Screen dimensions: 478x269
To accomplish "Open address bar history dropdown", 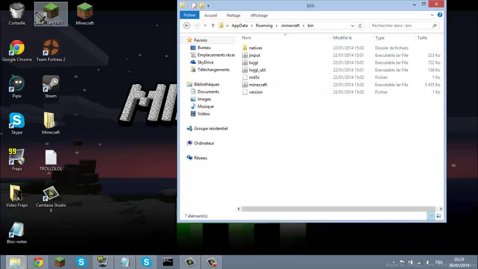I will [x=352, y=26].
